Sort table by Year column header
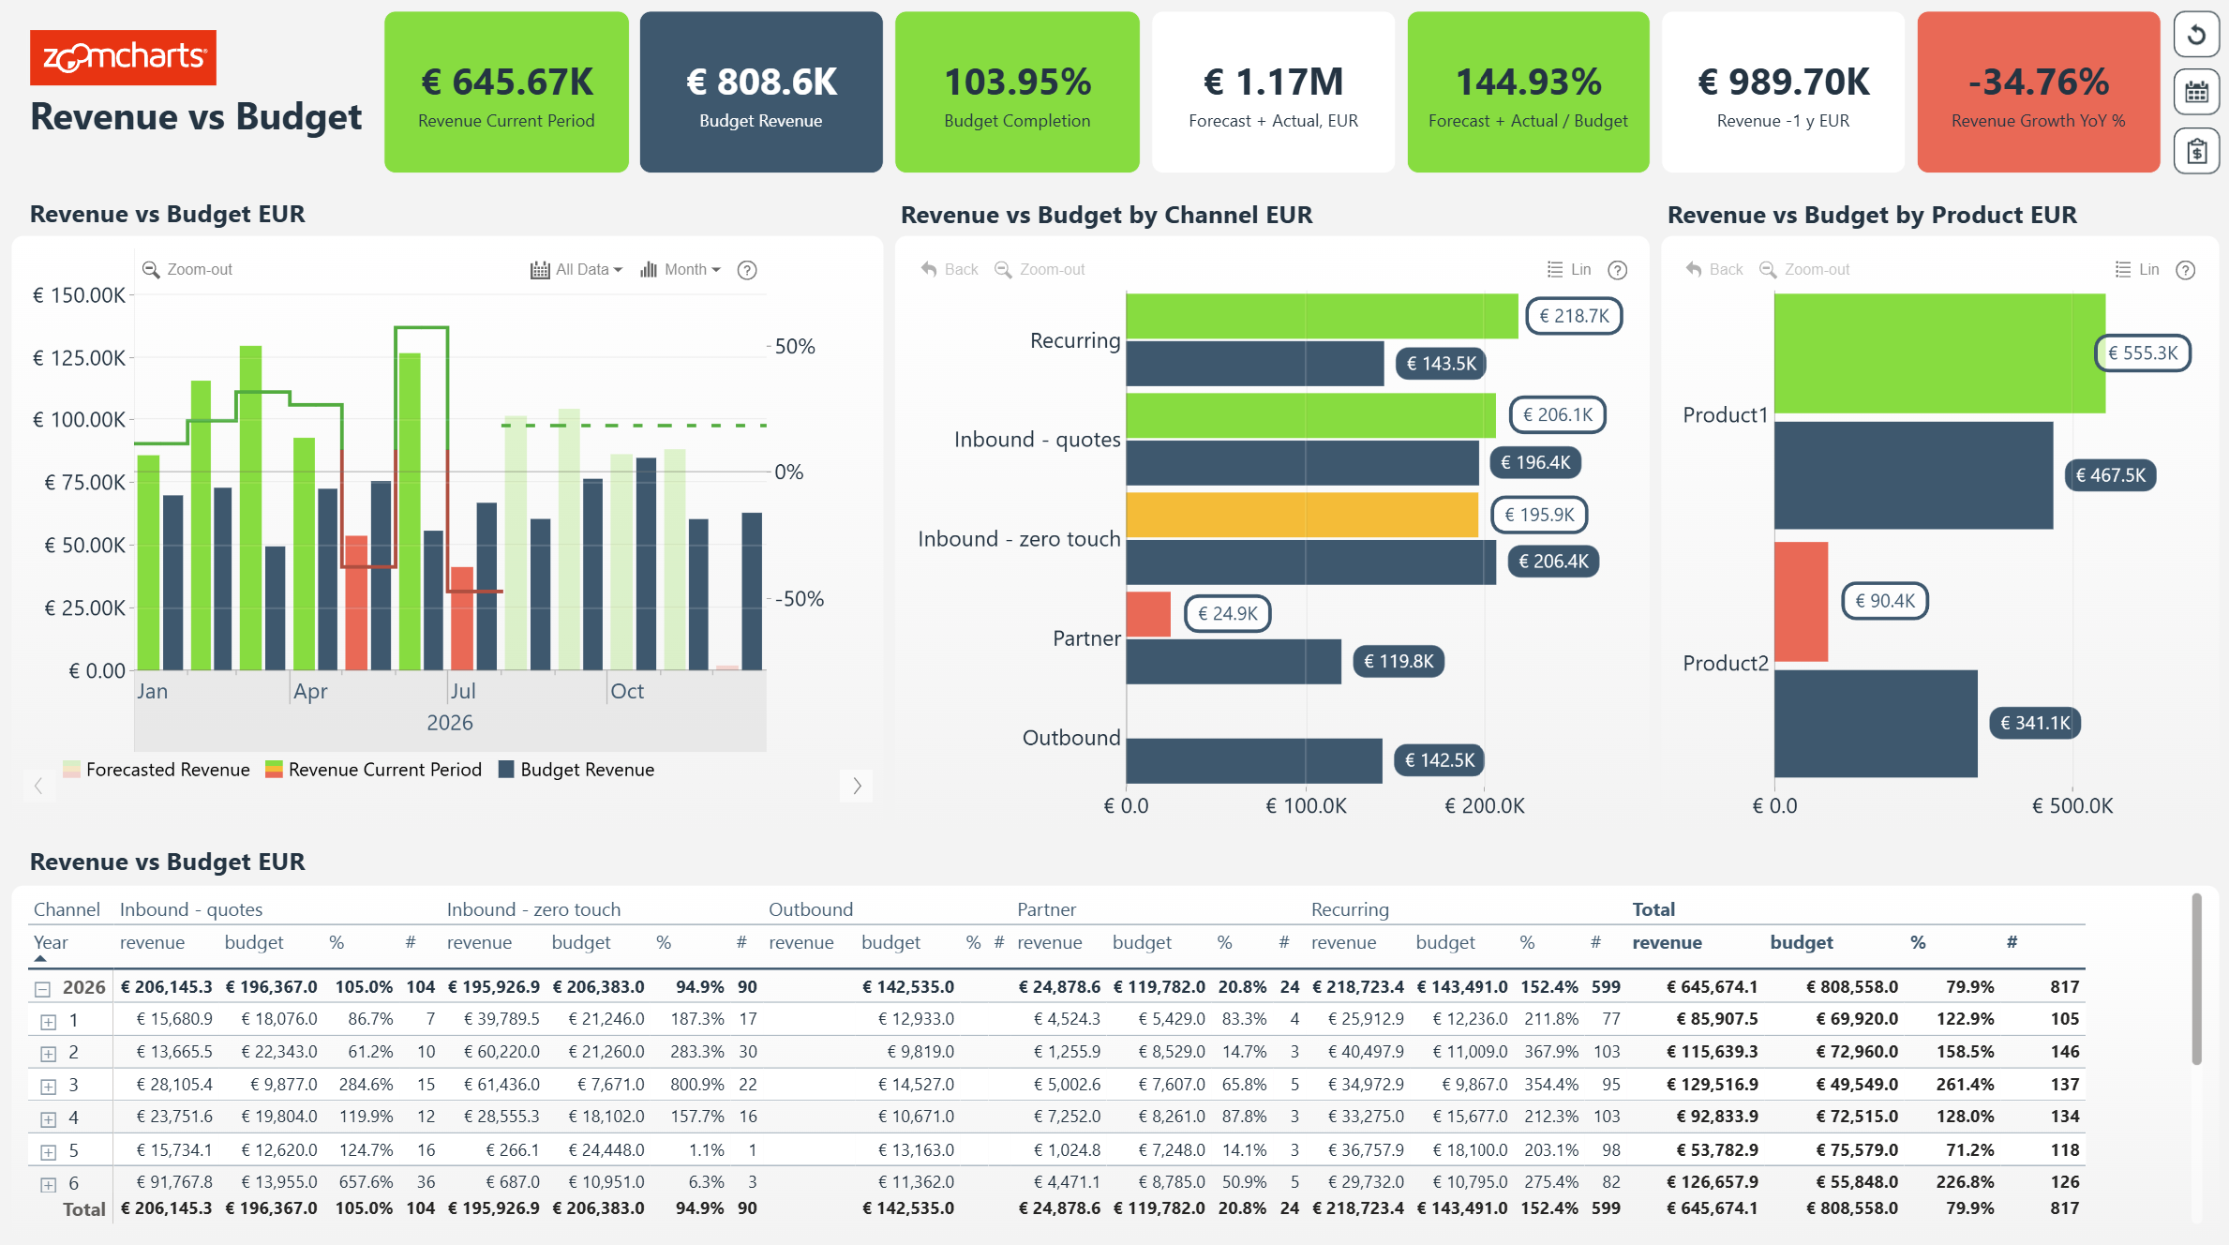This screenshot has width=2229, height=1245. 51,942
